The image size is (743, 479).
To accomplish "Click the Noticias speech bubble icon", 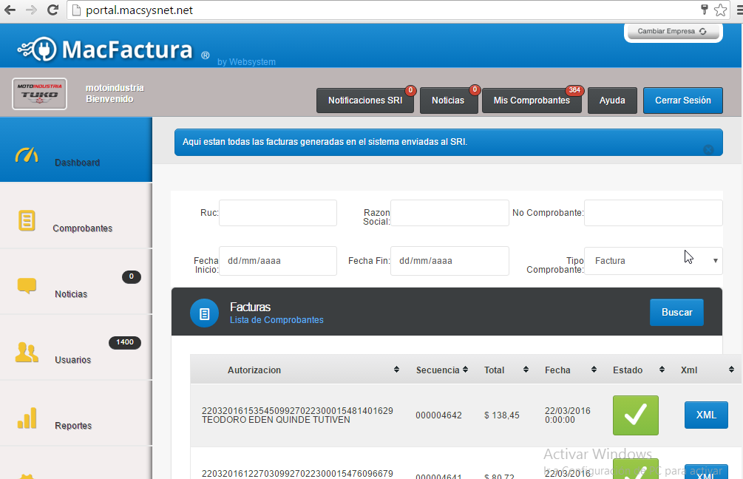I will [27, 286].
